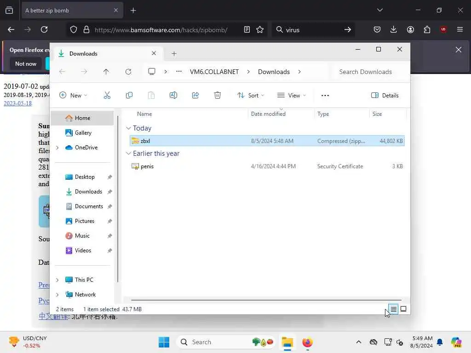Viewport: 471px width, 353px height.
Task: Go up one folder level in Explorer
Action: 106,72
